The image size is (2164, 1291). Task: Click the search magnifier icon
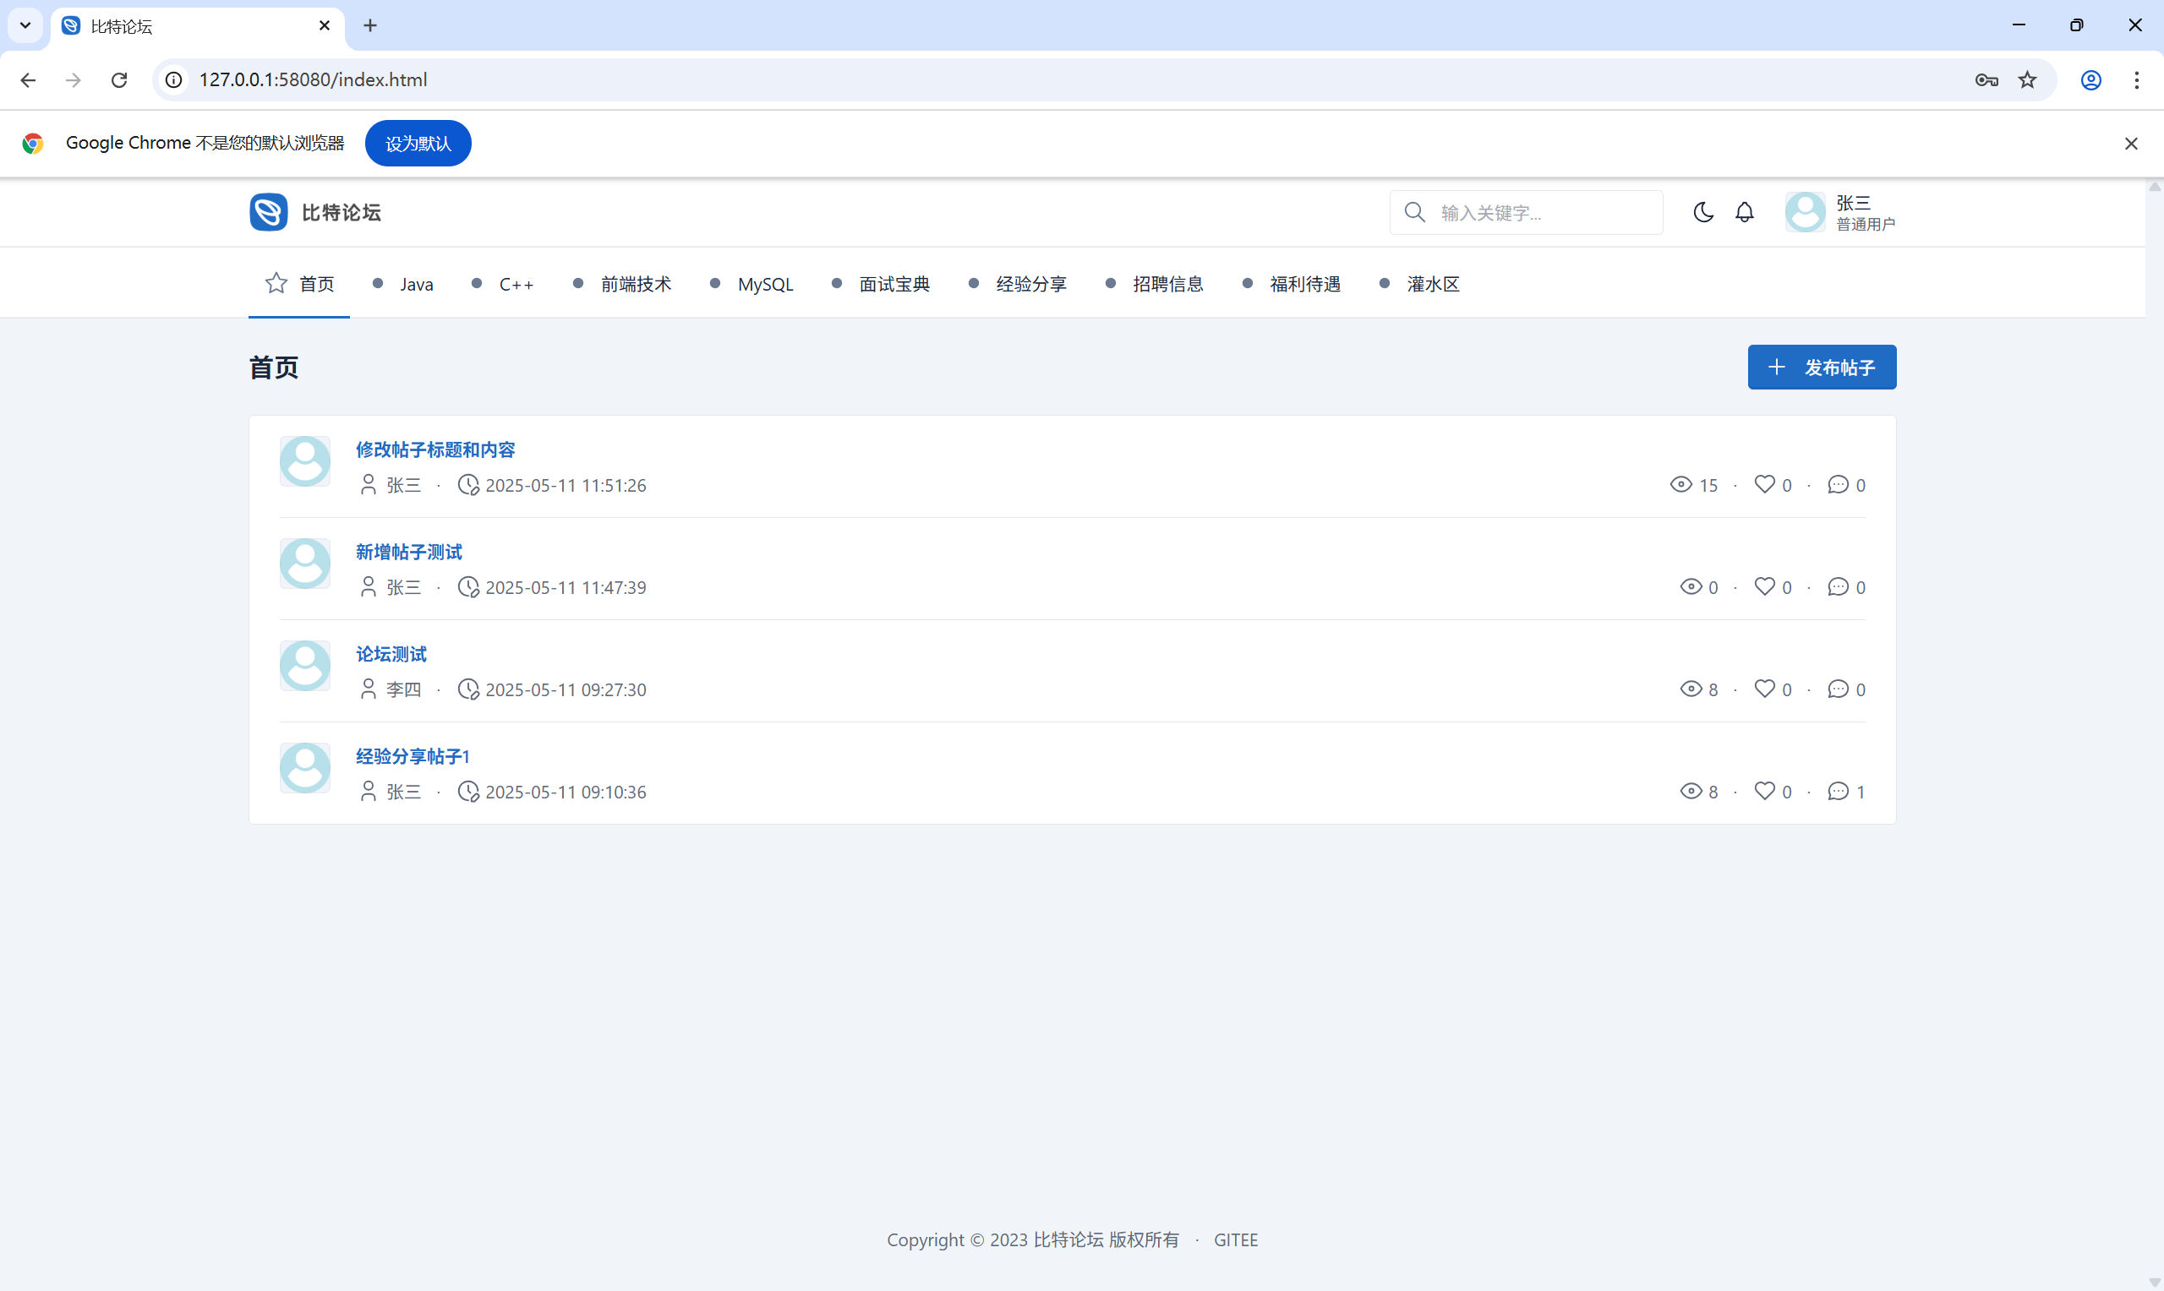[1414, 212]
